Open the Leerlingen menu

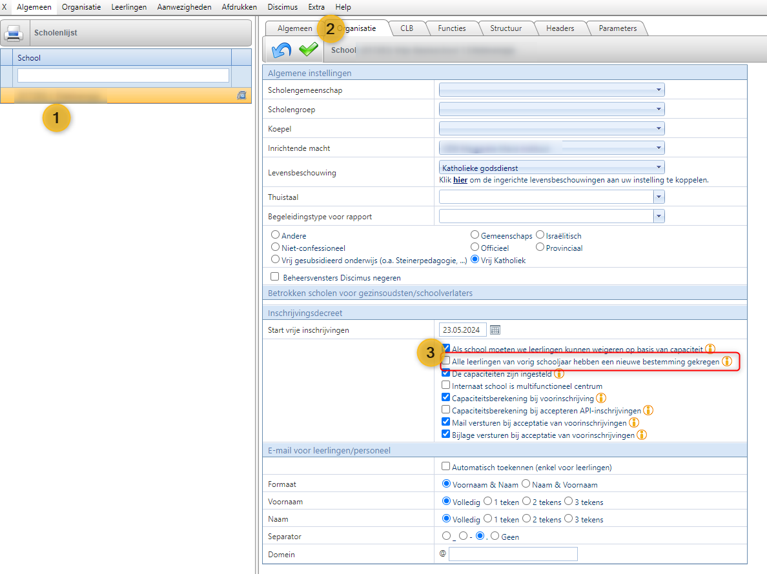point(128,6)
